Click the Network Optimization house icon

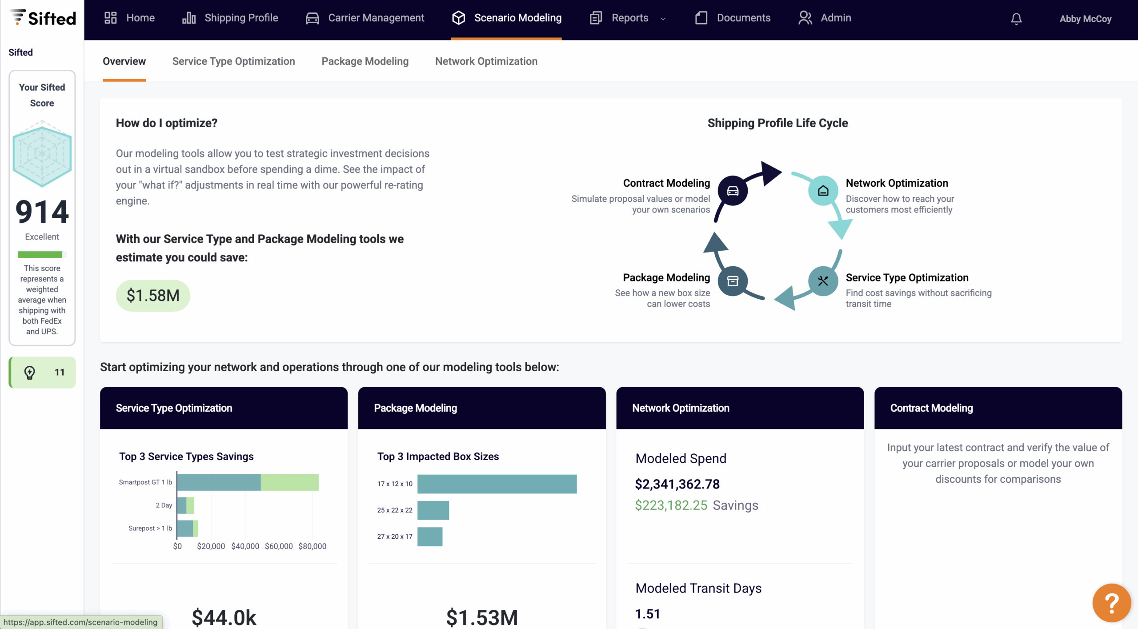(823, 191)
